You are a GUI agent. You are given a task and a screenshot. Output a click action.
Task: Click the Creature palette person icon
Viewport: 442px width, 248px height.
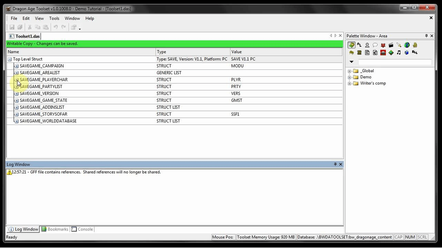367,45
